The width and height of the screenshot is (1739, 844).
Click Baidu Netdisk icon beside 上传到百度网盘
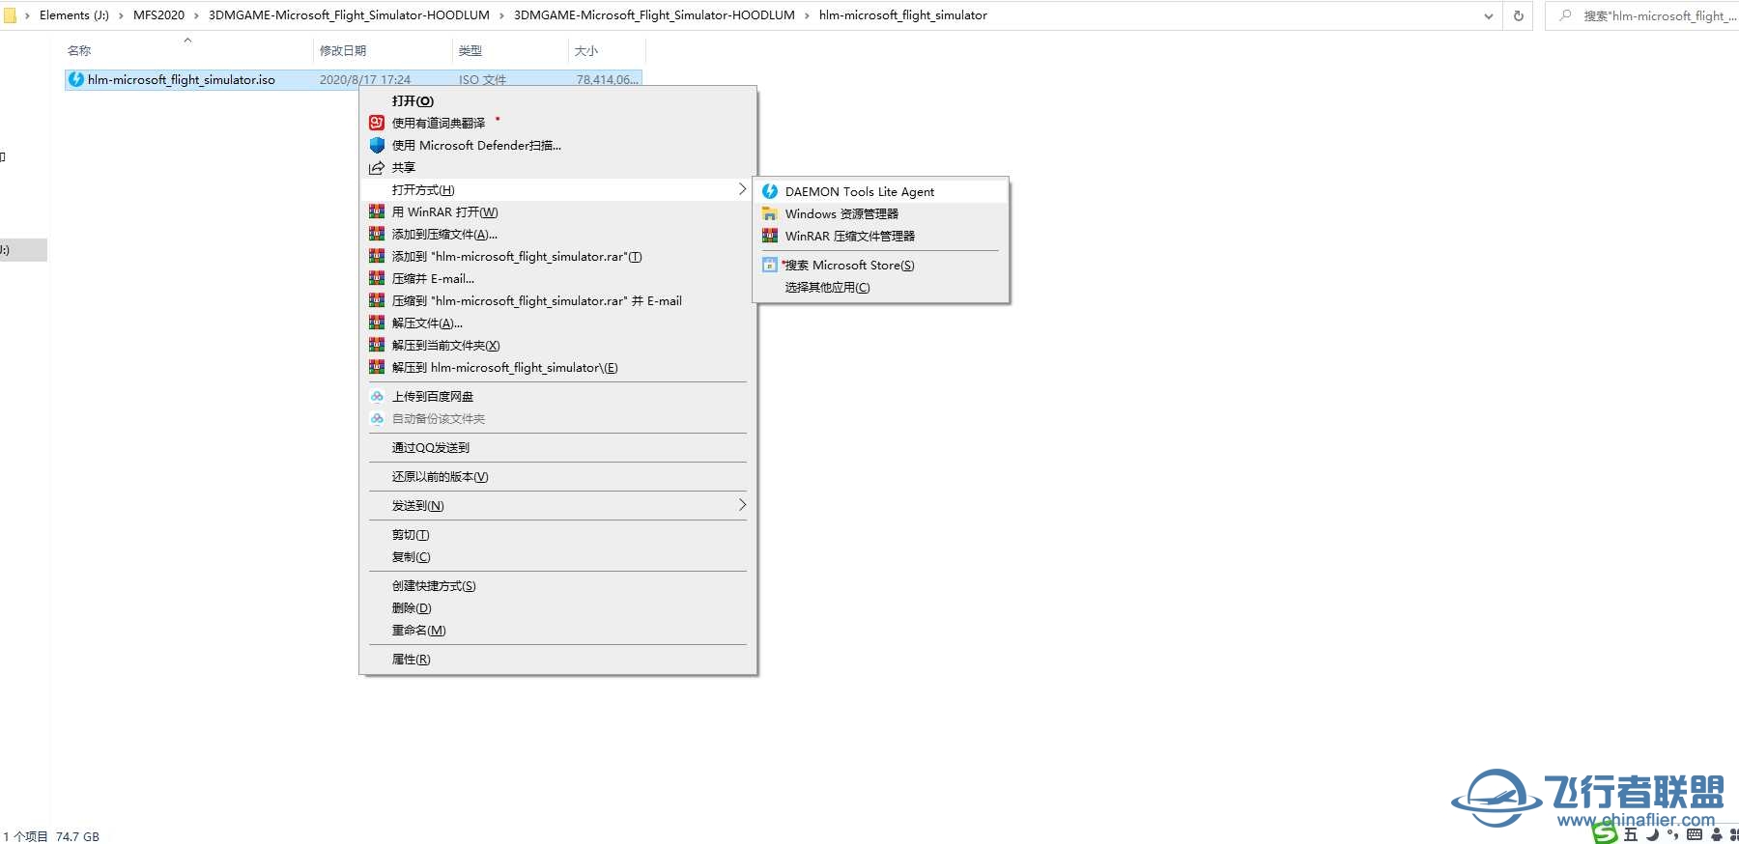point(377,396)
